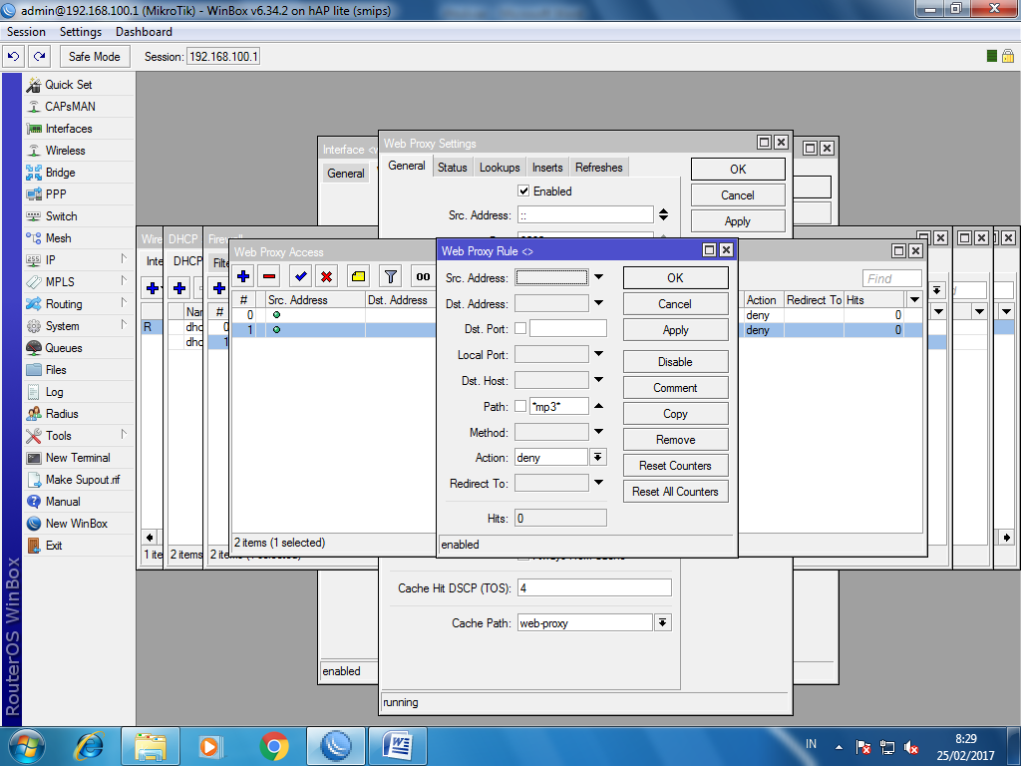The image size is (1021, 766).
Task: Click Disable in the Web Proxy Rule dialog
Action: point(675,362)
